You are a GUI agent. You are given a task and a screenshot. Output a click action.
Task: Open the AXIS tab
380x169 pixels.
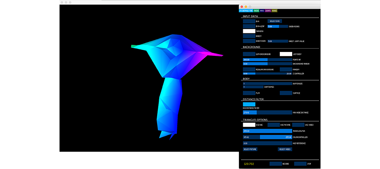[262, 11]
